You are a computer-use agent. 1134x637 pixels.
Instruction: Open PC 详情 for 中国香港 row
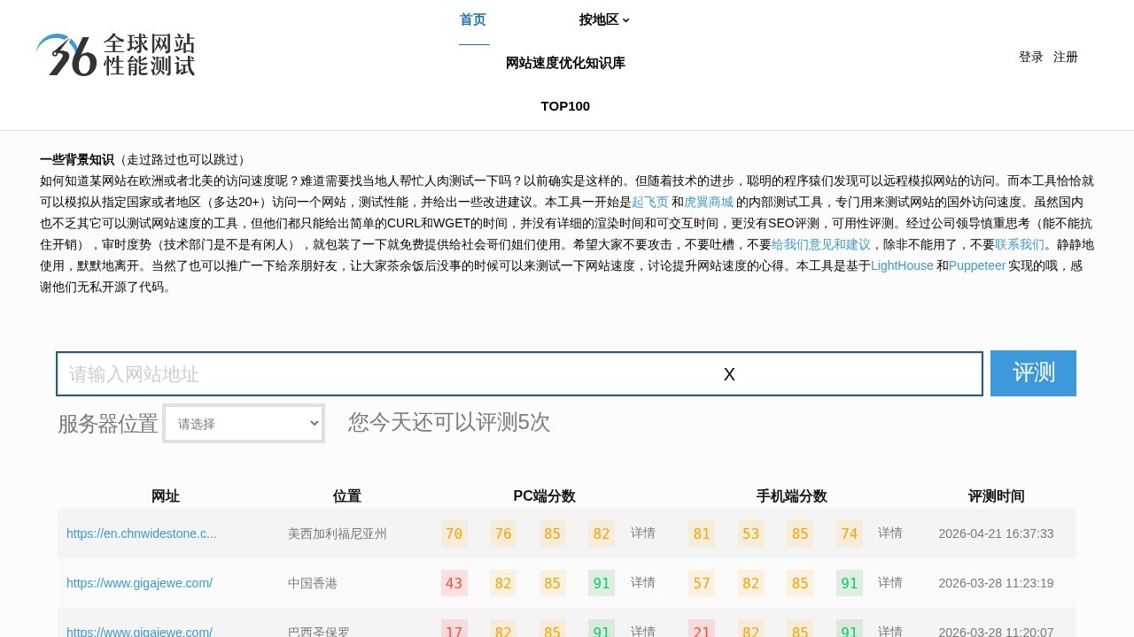pyautogui.click(x=643, y=582)
